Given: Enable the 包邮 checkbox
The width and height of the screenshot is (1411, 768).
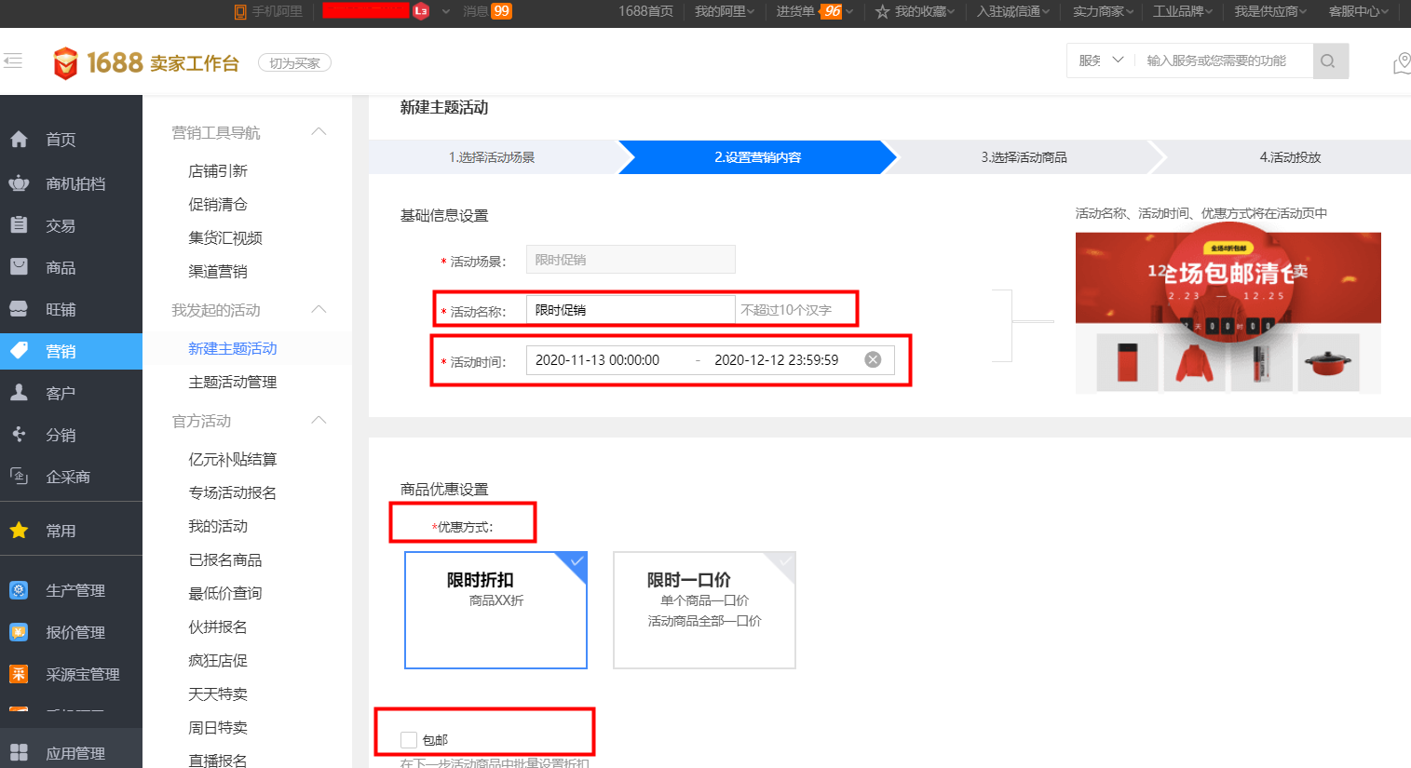Looking at the screenshot, I should (x=408, y=740).
